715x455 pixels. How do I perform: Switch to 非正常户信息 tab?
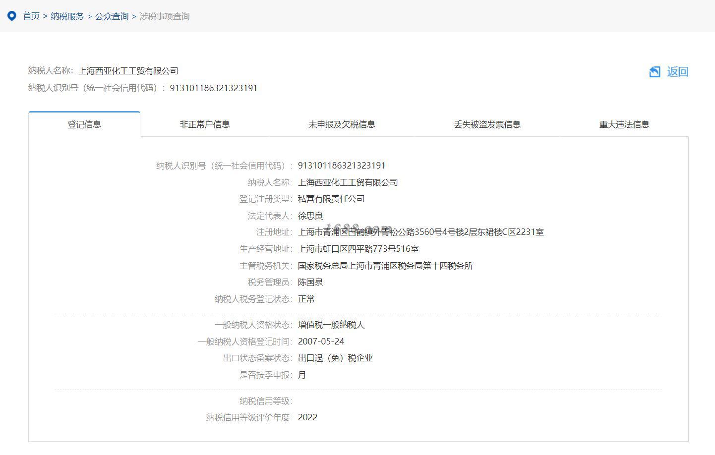point(205,124)
